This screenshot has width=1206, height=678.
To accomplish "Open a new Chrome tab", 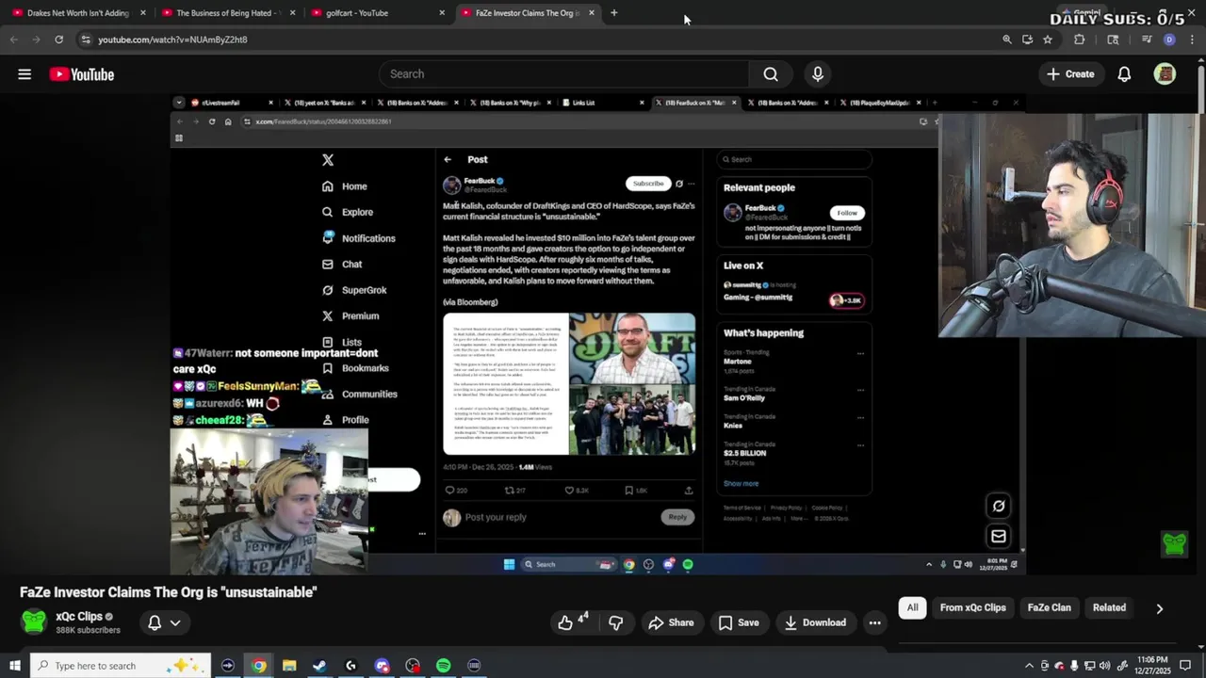I will [x=613, y=13].
